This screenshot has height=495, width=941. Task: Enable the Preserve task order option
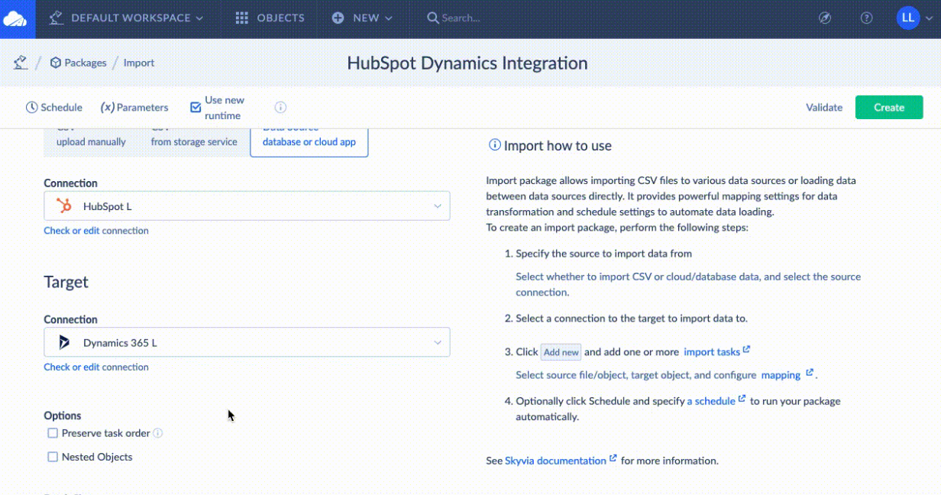[x=53, y=432]
